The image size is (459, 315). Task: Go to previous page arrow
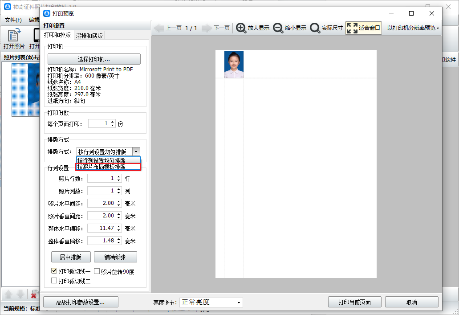click(159, 28)
